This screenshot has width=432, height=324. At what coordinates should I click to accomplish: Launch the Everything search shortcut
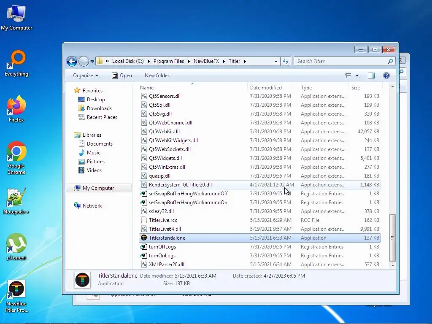coord(16,63)
